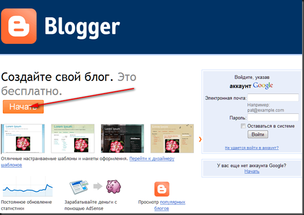Select the green Lorem Ipsum template thumbnail
304x215 pixels.
[x=73, y=138]
